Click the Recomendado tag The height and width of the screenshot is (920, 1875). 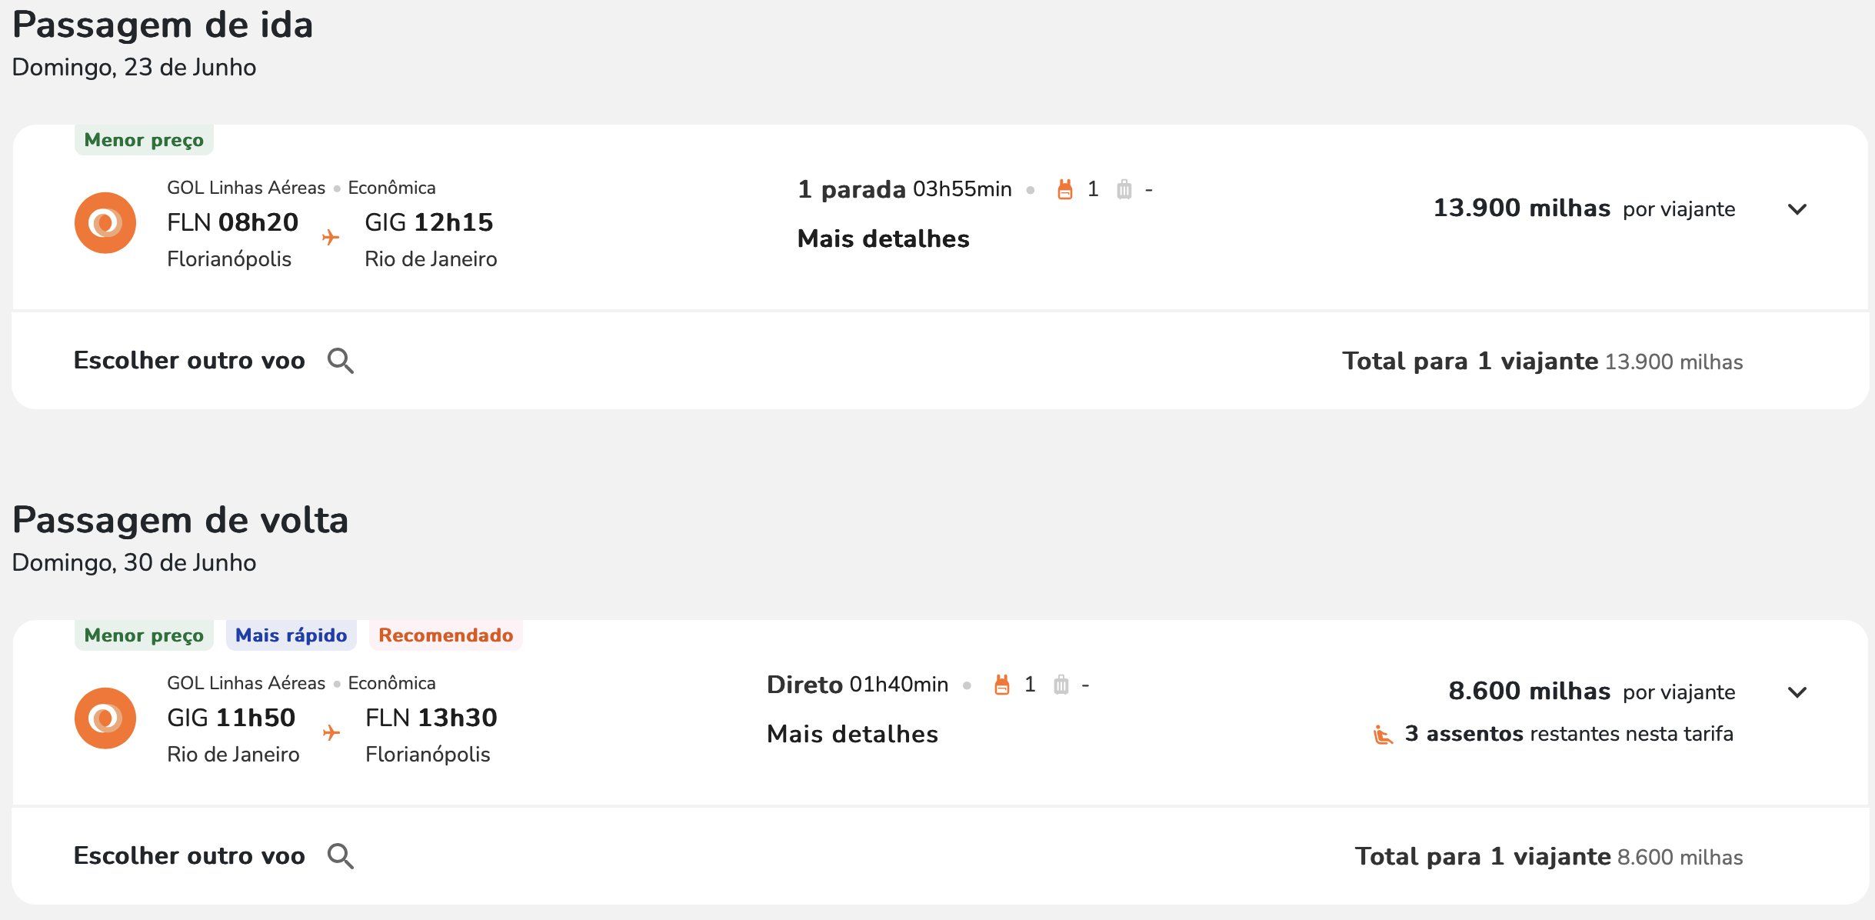(446, 635)
